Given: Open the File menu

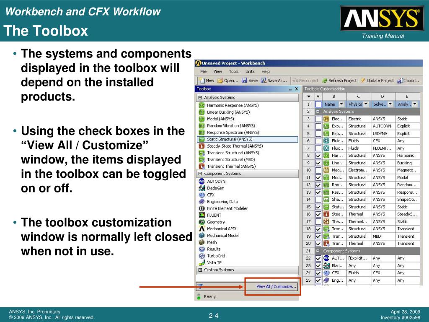Looking at the screenshot, I should pyautogui.click(x=203, y=71).
